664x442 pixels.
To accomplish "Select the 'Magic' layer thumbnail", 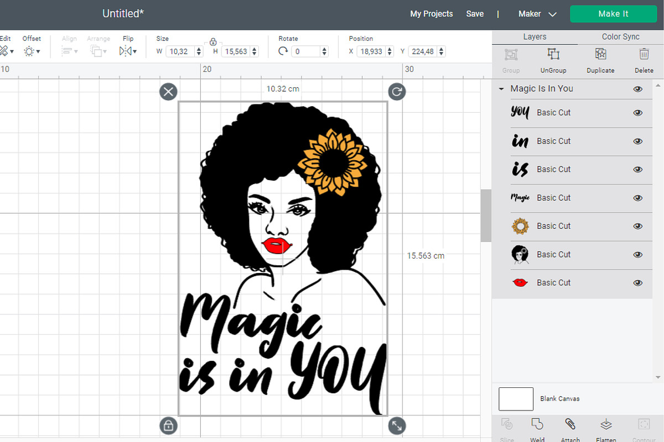I will (x=520, y=198).
